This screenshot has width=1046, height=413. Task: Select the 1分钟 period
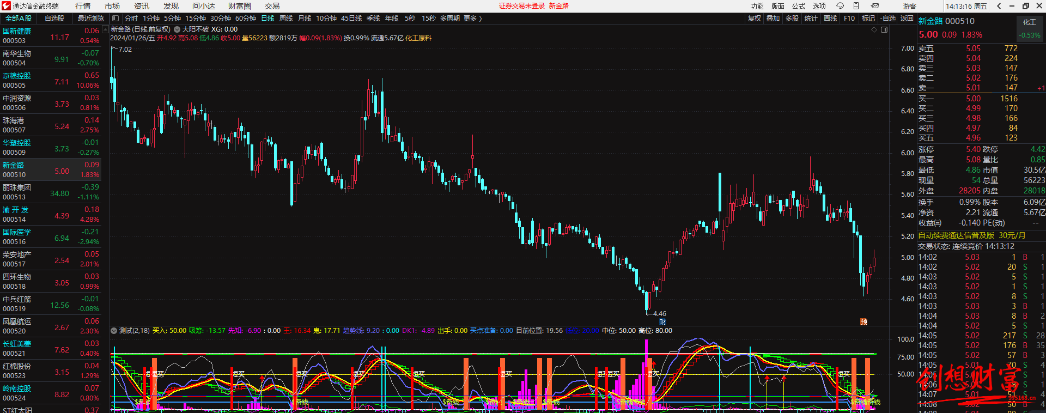[x=151, y=19]
